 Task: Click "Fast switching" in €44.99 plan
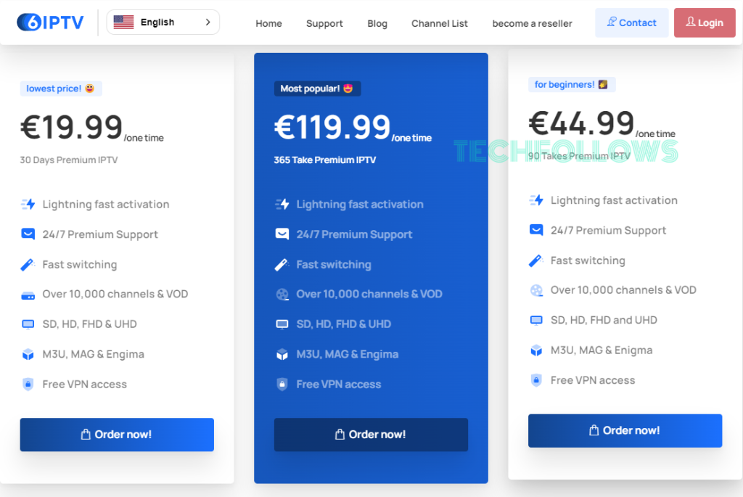[x=588, y=260]
